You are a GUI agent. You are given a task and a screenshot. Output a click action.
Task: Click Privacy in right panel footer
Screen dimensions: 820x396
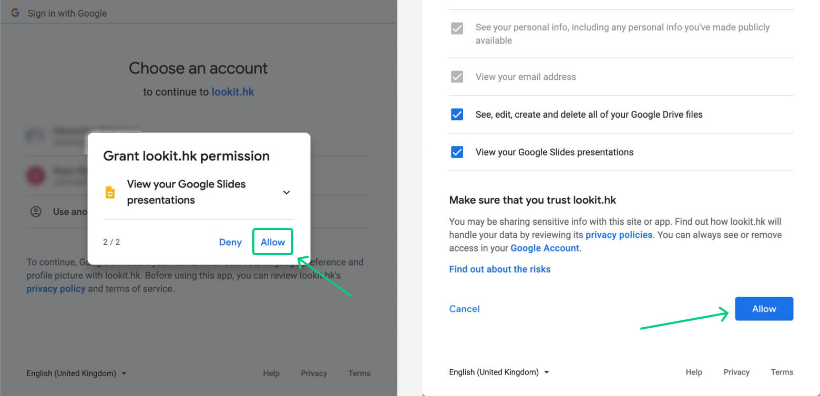click(x=736, y=372)
